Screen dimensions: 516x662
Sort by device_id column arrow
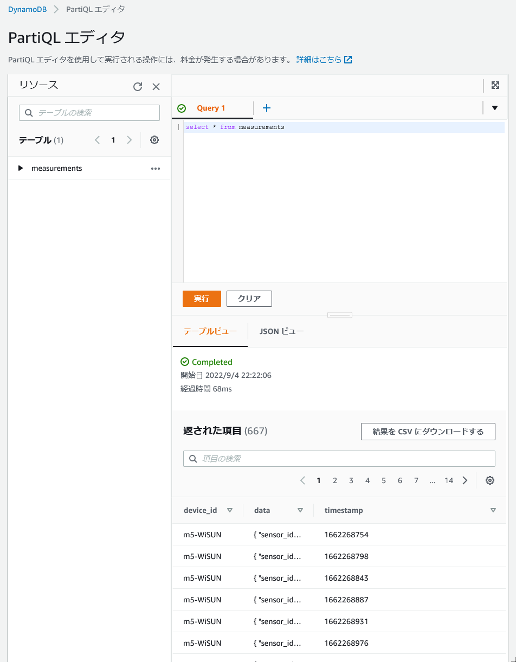[230, 510]
